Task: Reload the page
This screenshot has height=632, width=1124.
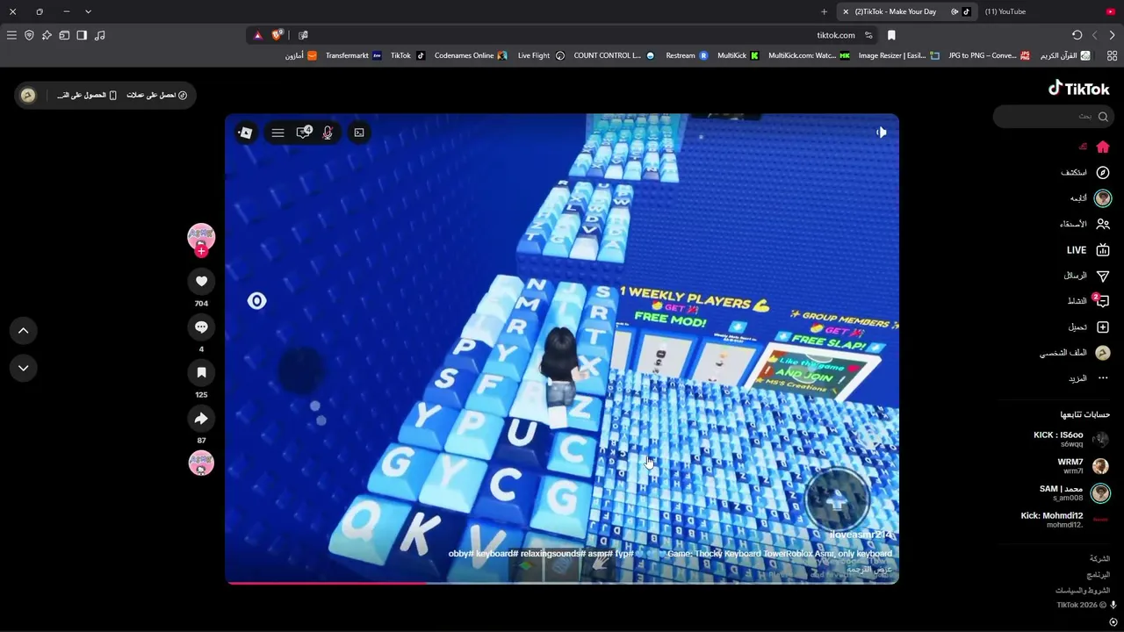Action: click(x=1077, y=35)
